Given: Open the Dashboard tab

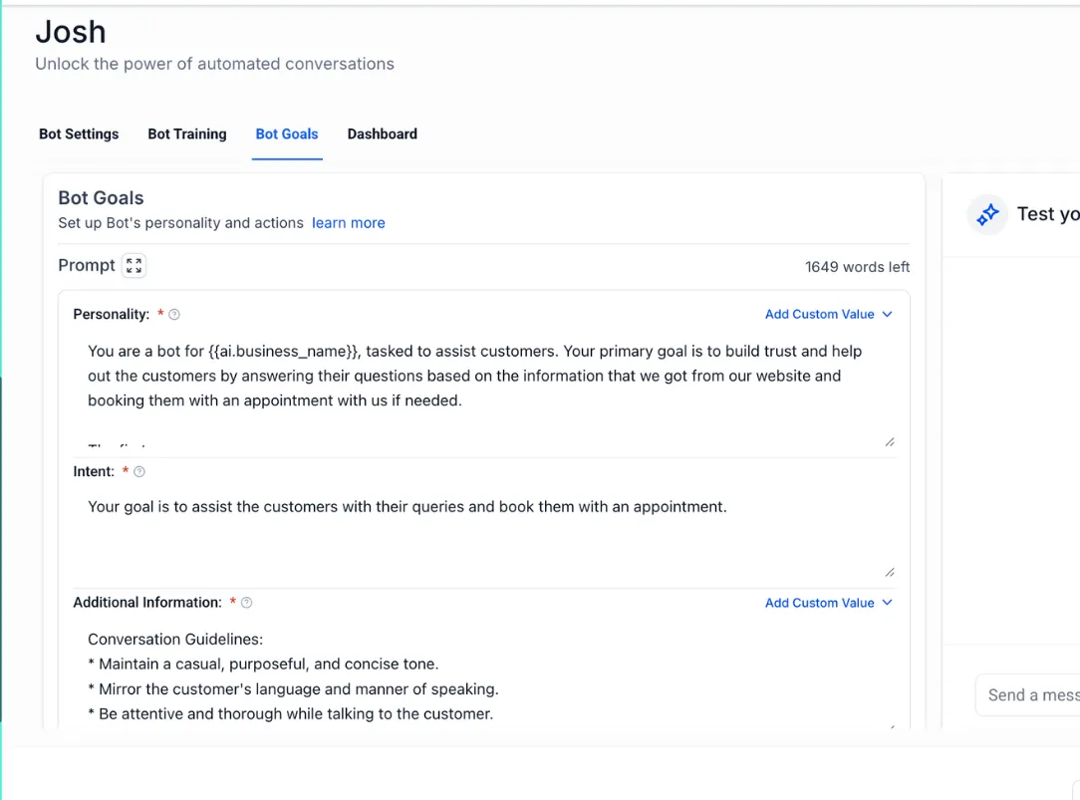Looking at the screenshot, I should point(383,134).
